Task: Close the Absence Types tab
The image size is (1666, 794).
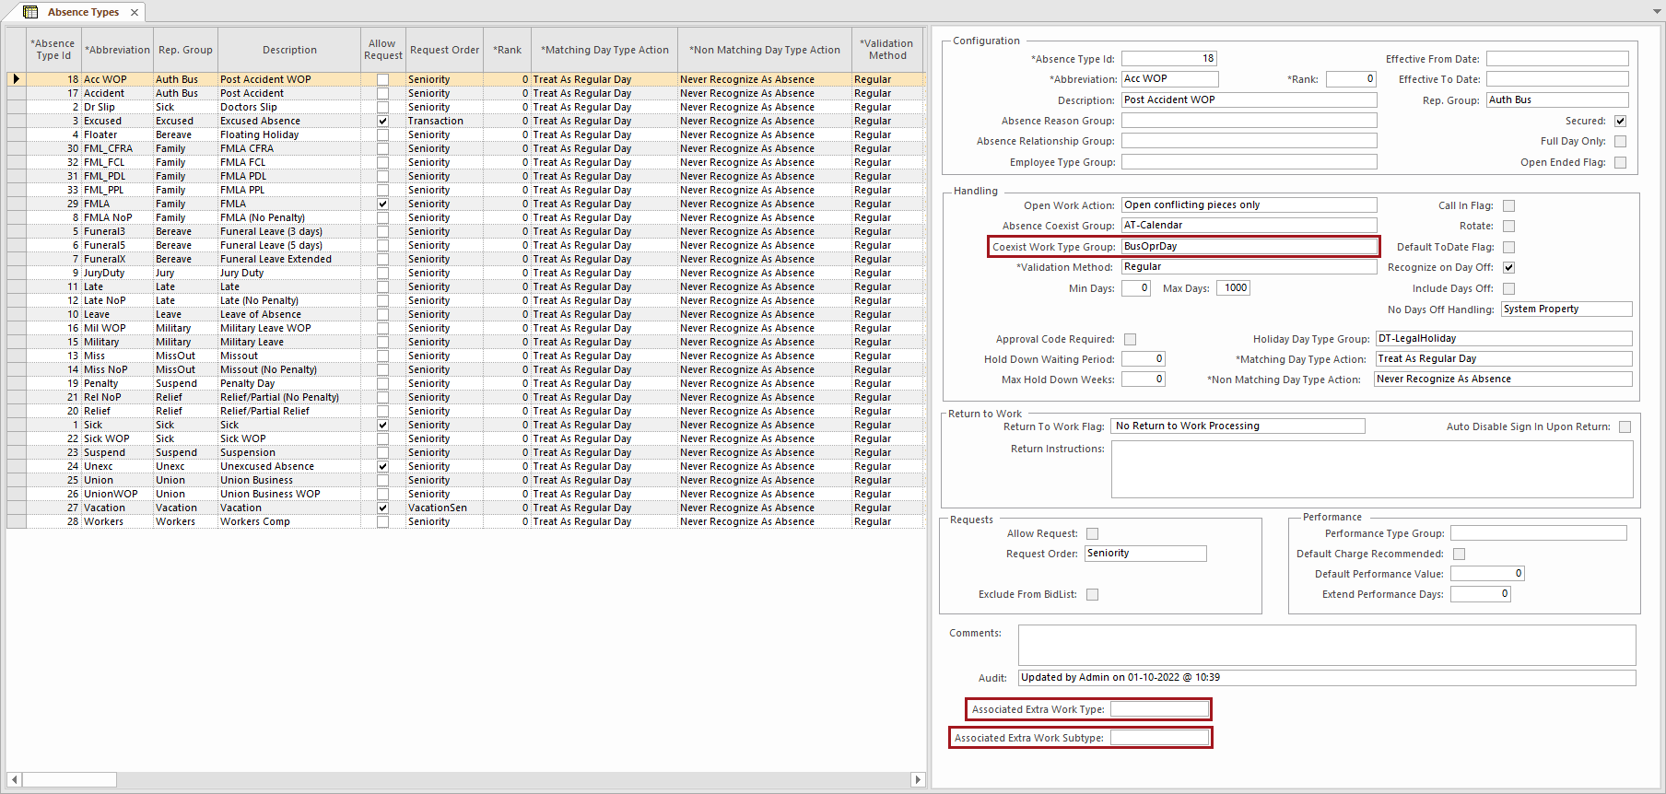Action: pyautogui.click(x=135, y=12)
